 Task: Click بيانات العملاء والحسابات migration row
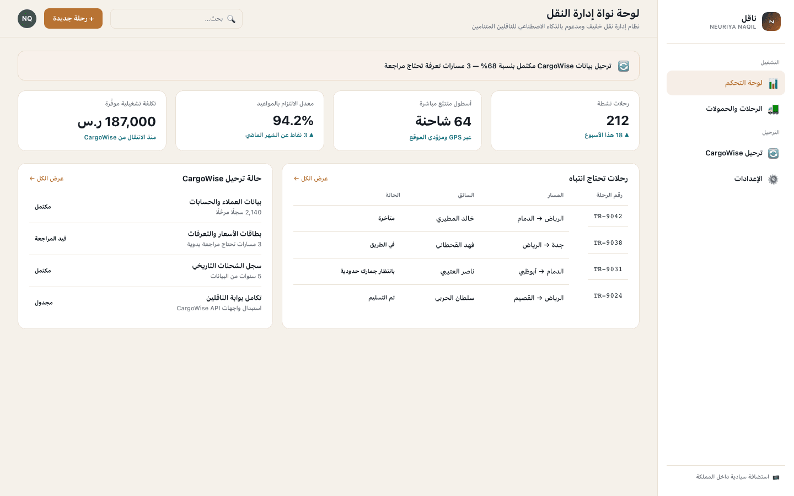(x=146, y=207)
